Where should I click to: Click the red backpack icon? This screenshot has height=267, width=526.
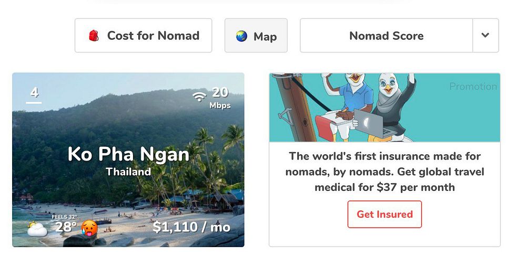click(94, 36)
